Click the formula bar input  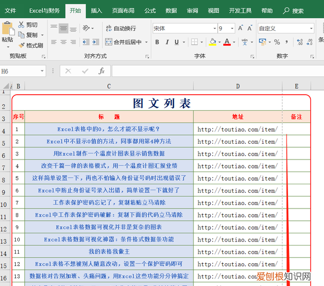click(x=218, y=71)
